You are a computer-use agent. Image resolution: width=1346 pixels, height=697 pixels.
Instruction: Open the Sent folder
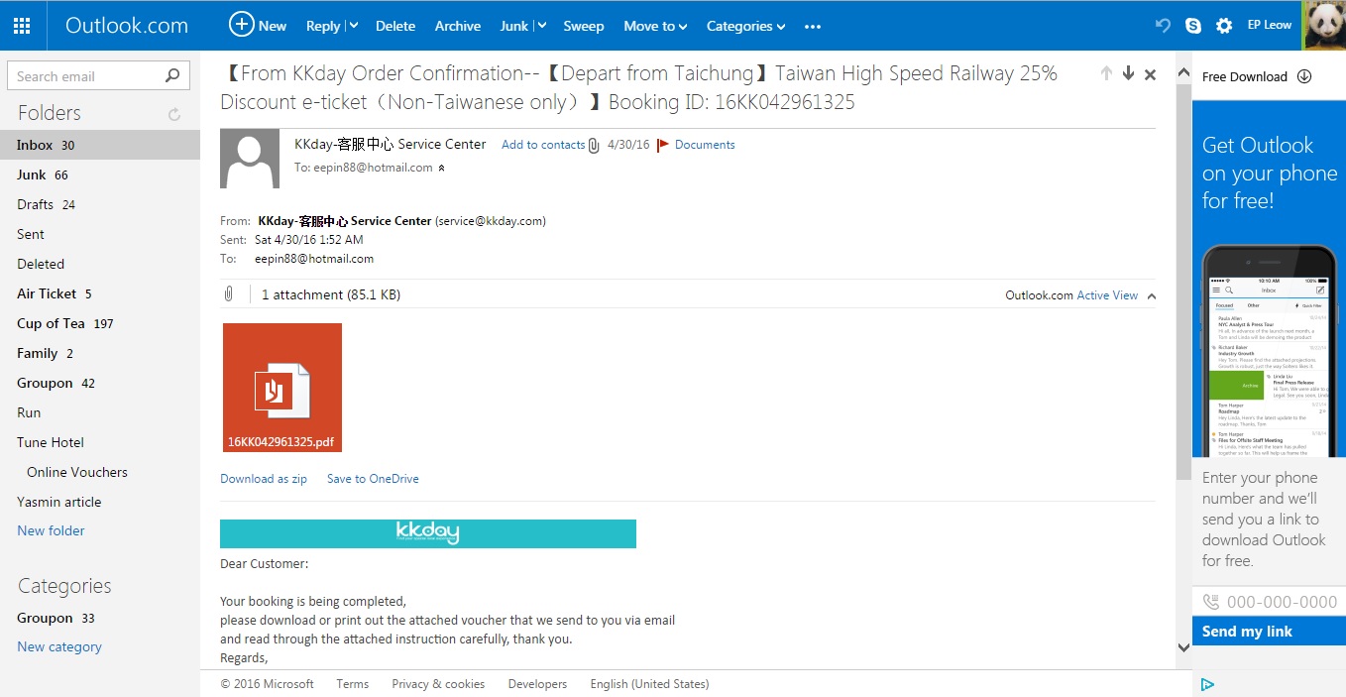(x=99, y=234)
